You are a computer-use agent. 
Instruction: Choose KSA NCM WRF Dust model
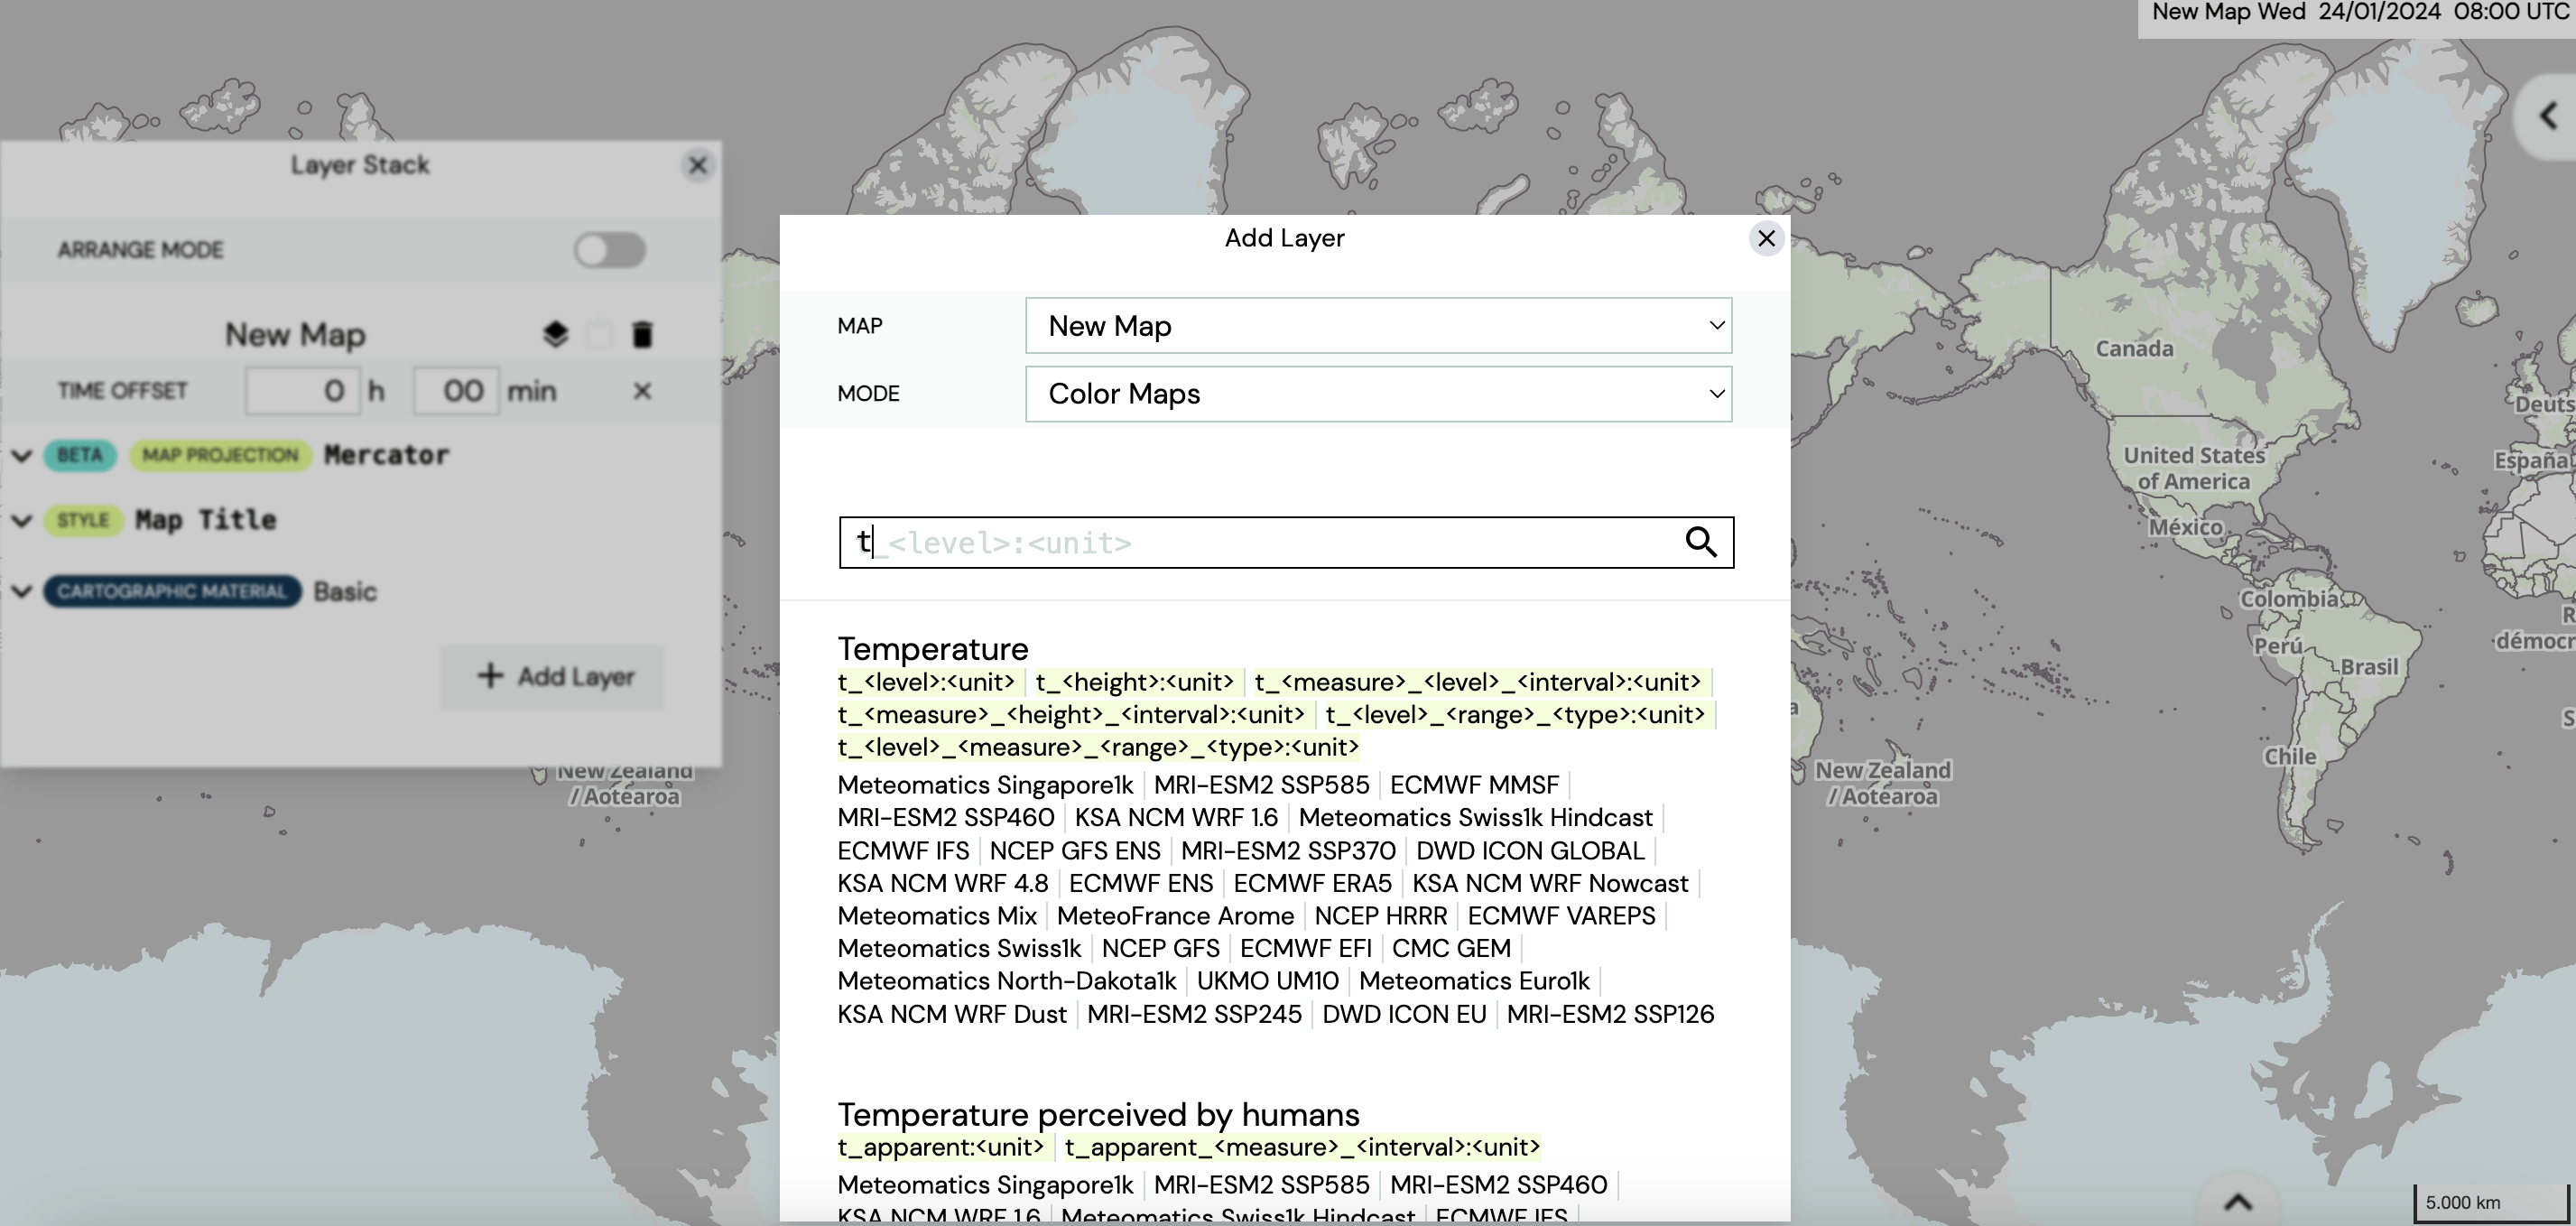coord(952,1015)
